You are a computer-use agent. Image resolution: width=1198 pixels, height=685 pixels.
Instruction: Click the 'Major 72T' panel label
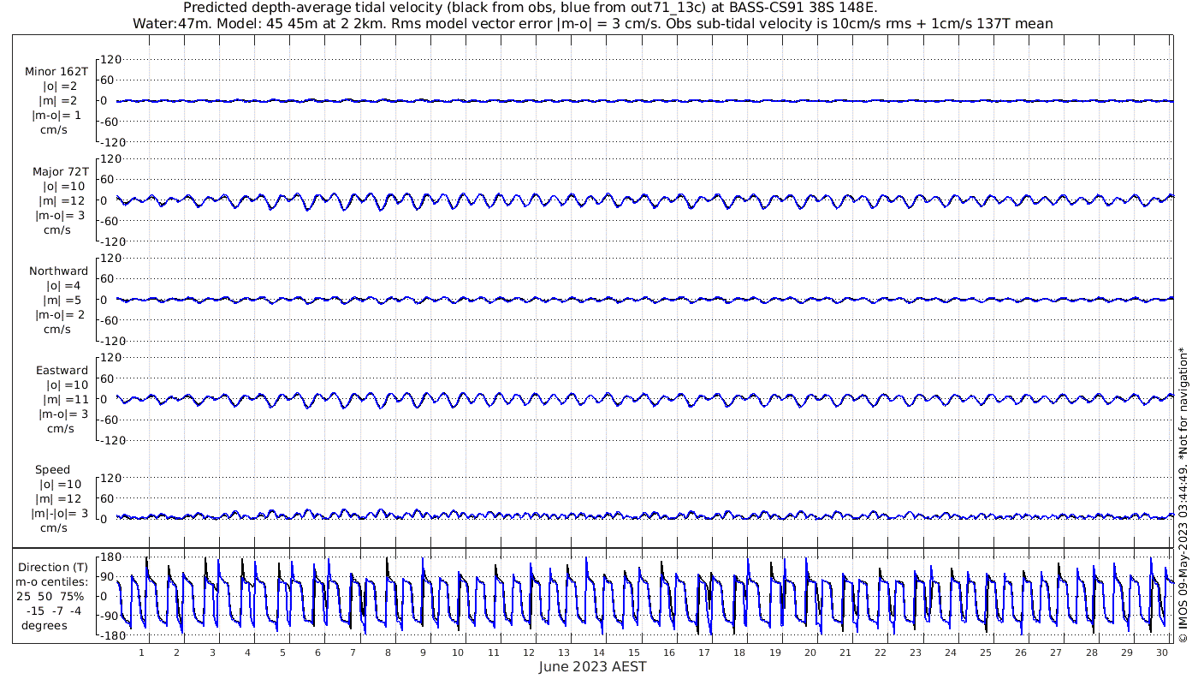(x=60, y=172)
